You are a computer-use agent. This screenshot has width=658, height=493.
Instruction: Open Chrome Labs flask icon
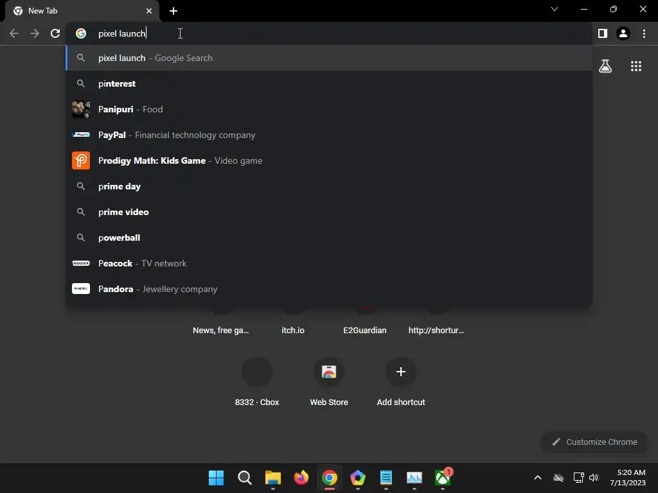coord(605,66)
